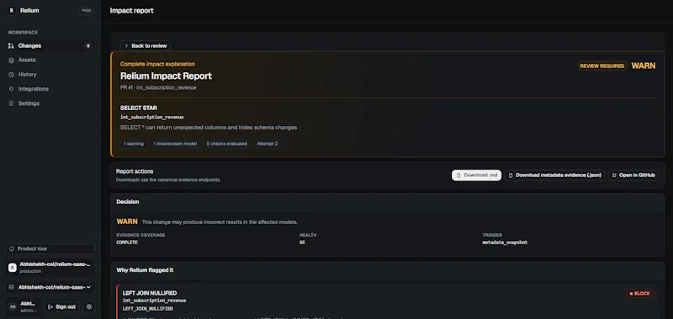Viewport: 673px width, 319px height.
Task: Click the 'COMPLETE' evidence coverage value
Action: point(127,243)
